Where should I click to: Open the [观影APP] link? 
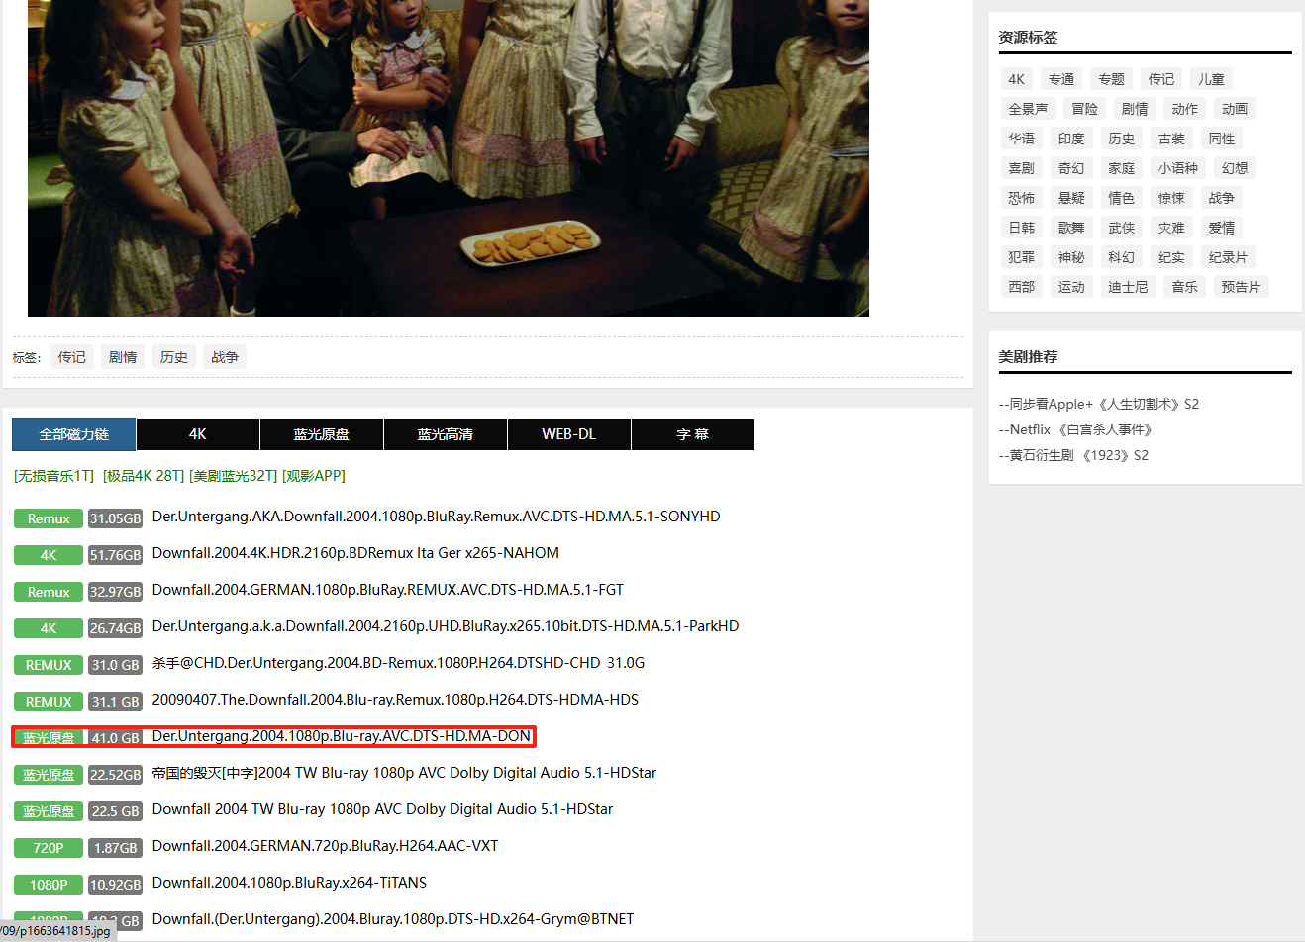314,476
